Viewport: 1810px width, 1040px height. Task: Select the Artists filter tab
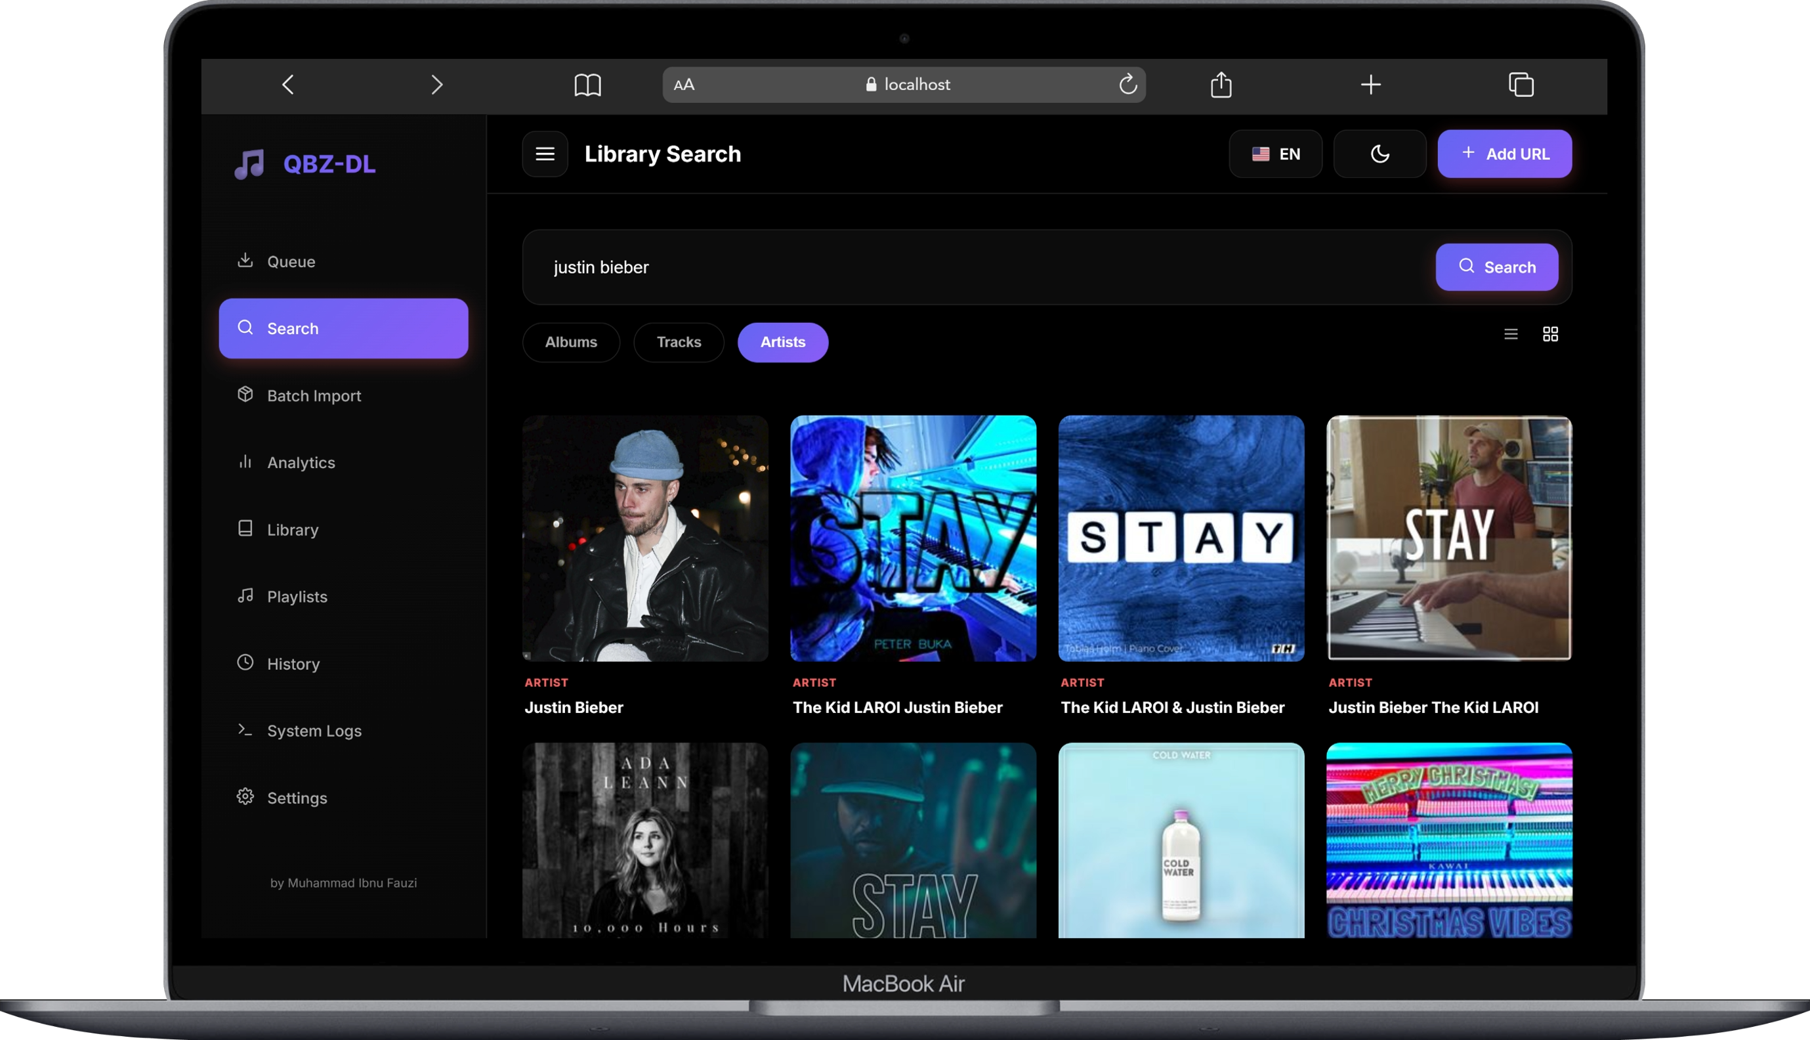pos(782,342)
